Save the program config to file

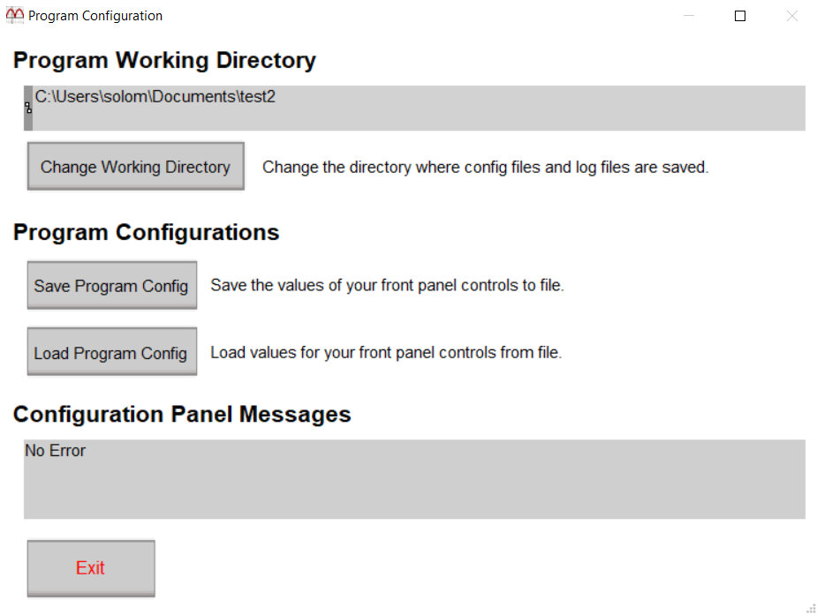(111, 286)
